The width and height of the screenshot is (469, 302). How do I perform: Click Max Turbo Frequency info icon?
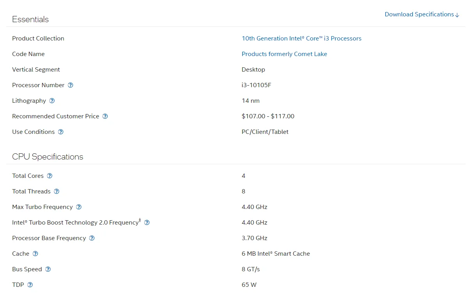[x=79, y=207]
